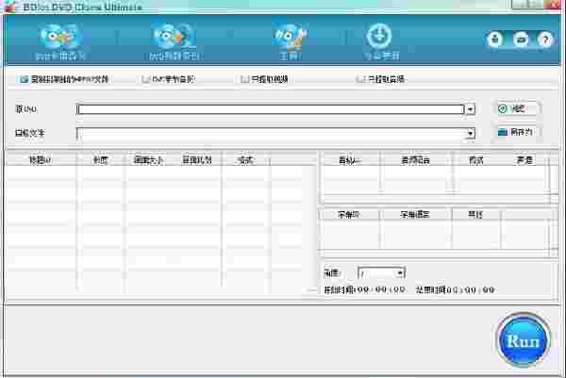Image resolution: width=566 pixels, height=378 pixels.
Task: Select the extract-video-only option
Action: [x=244, y=79]
